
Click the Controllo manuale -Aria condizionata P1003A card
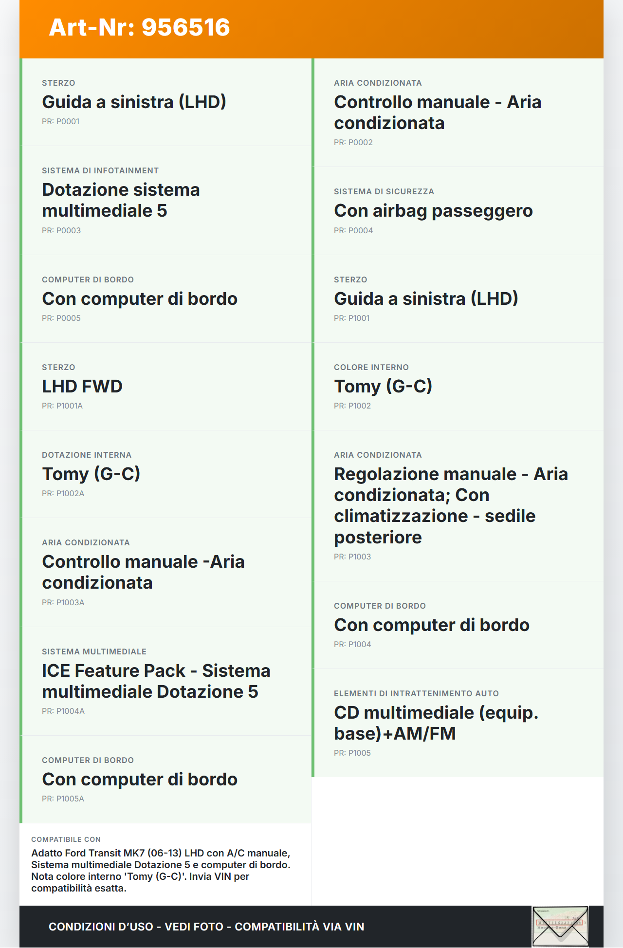[165, 572]
